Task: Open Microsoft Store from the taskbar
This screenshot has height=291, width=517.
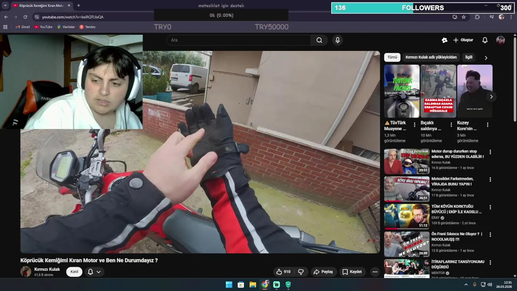Action: (x=241, y=285)
